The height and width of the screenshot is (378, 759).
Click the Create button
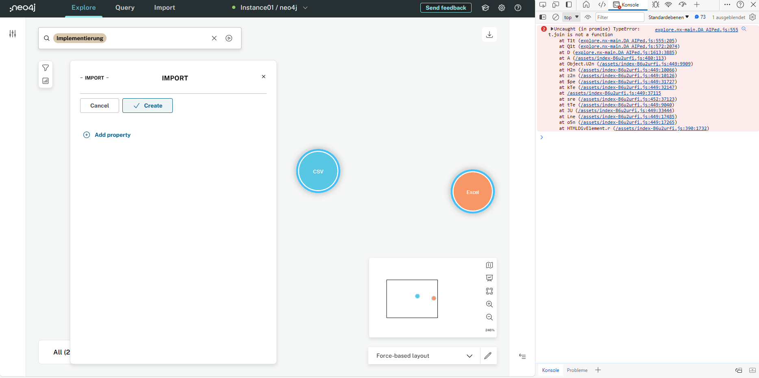point(148,106)
